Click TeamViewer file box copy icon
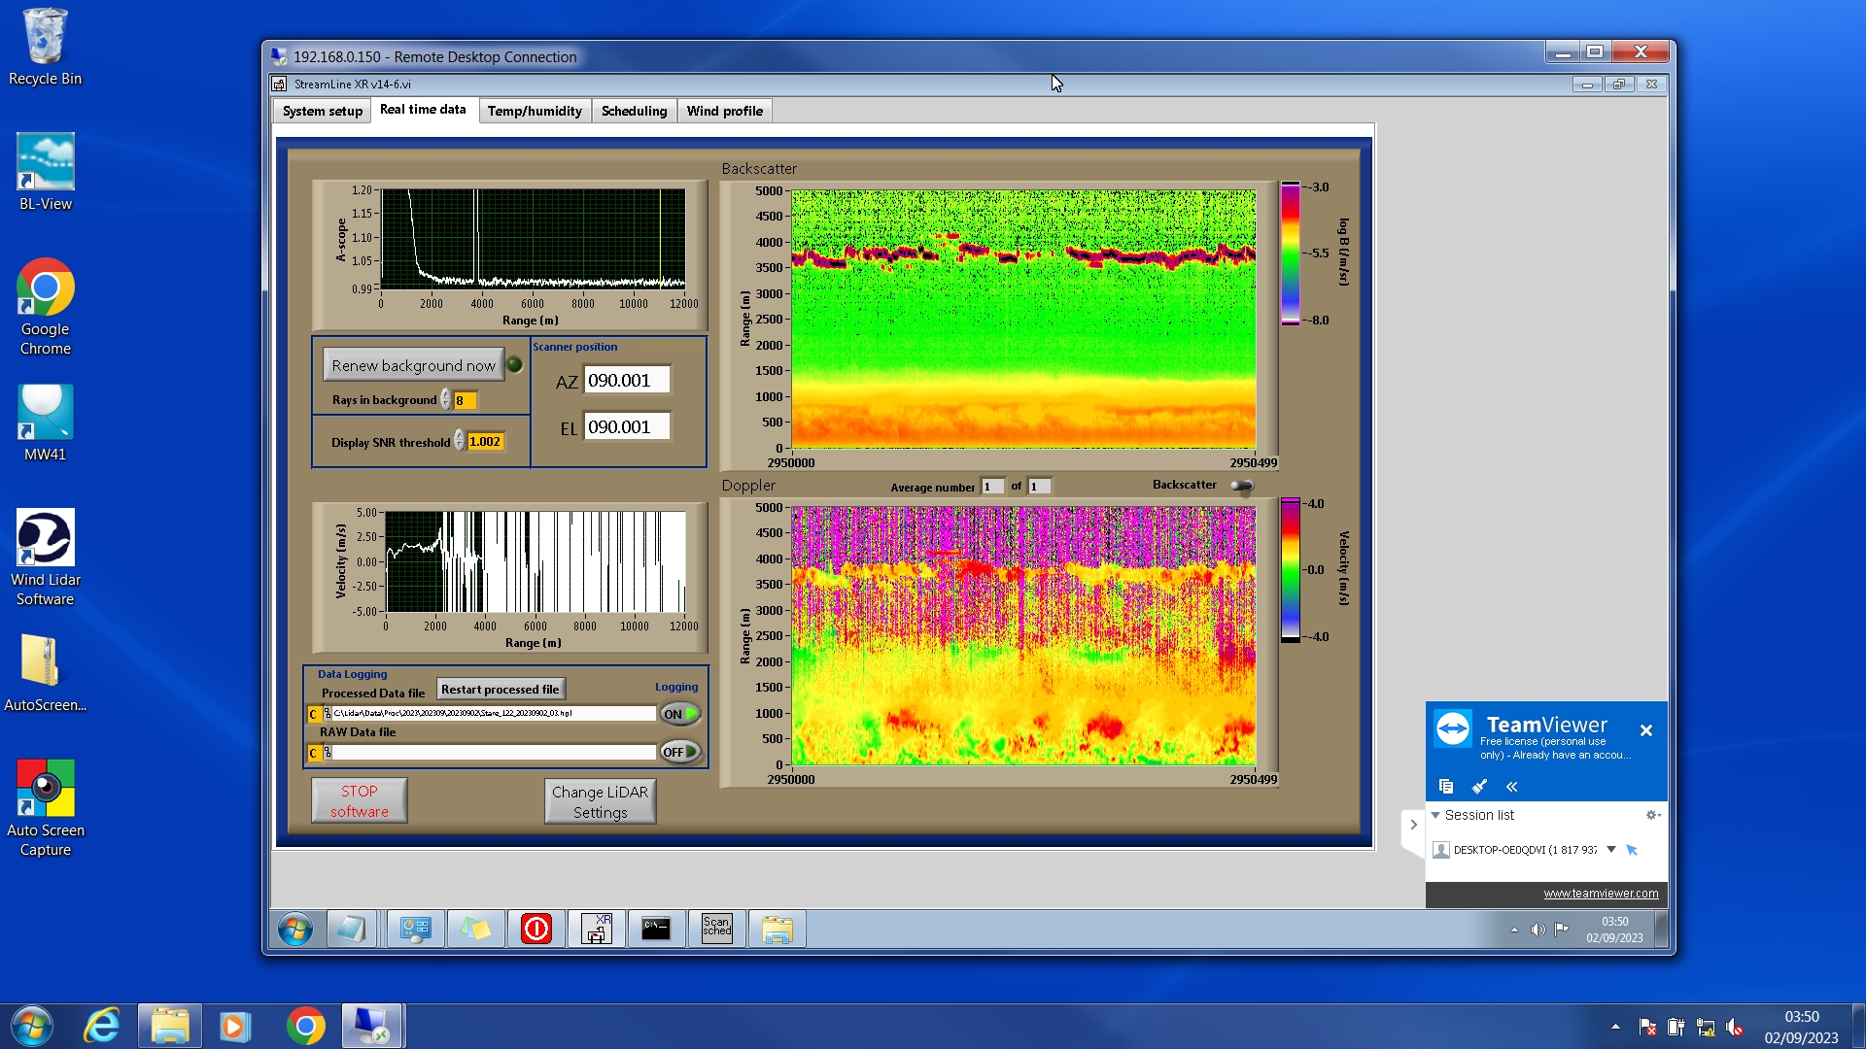Viewport: 1866px width, 1049px height. [x=1446, y=786]
